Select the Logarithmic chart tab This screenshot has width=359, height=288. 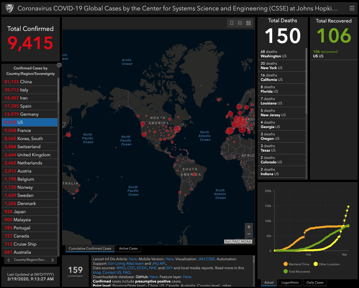point(290,283)
